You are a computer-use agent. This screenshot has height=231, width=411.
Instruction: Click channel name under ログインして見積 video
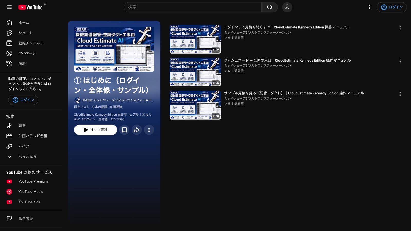pyautogui.click(x=257, y=33)
